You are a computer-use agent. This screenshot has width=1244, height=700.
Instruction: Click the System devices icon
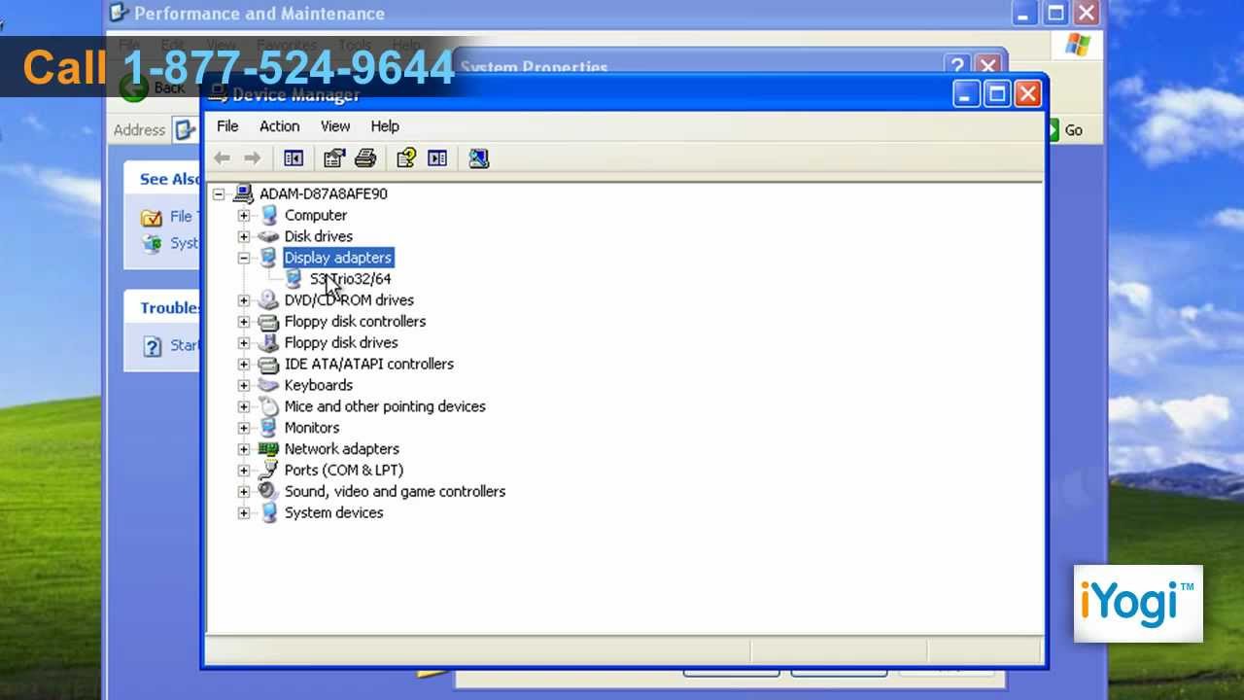pos(268,512)
